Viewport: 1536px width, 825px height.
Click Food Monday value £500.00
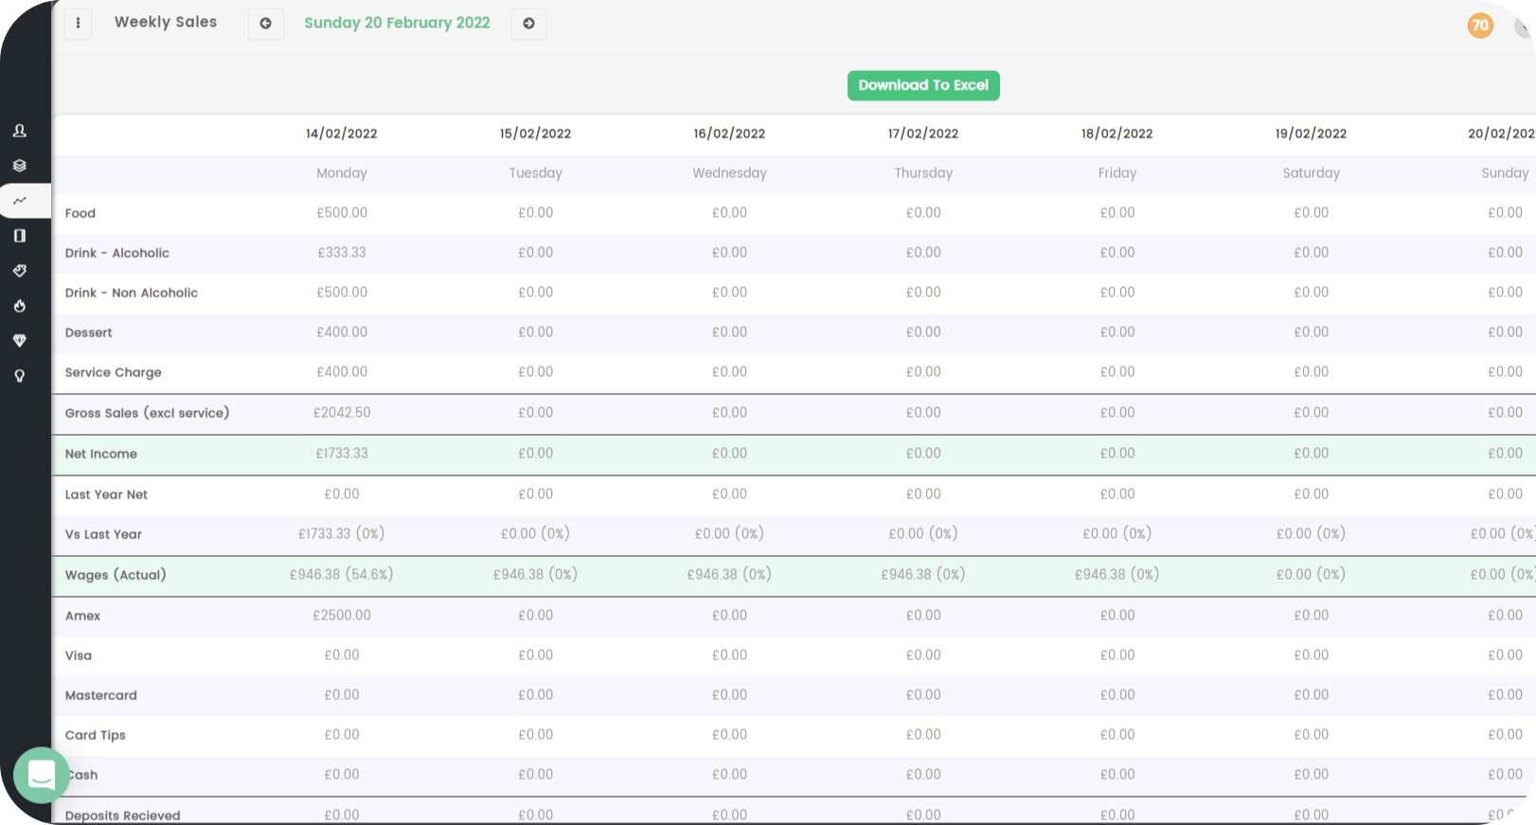[342, 213]
